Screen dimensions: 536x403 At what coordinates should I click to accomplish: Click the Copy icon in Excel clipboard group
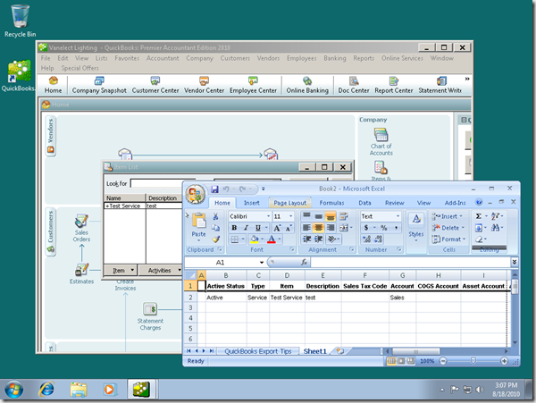(x=215, y=228)
